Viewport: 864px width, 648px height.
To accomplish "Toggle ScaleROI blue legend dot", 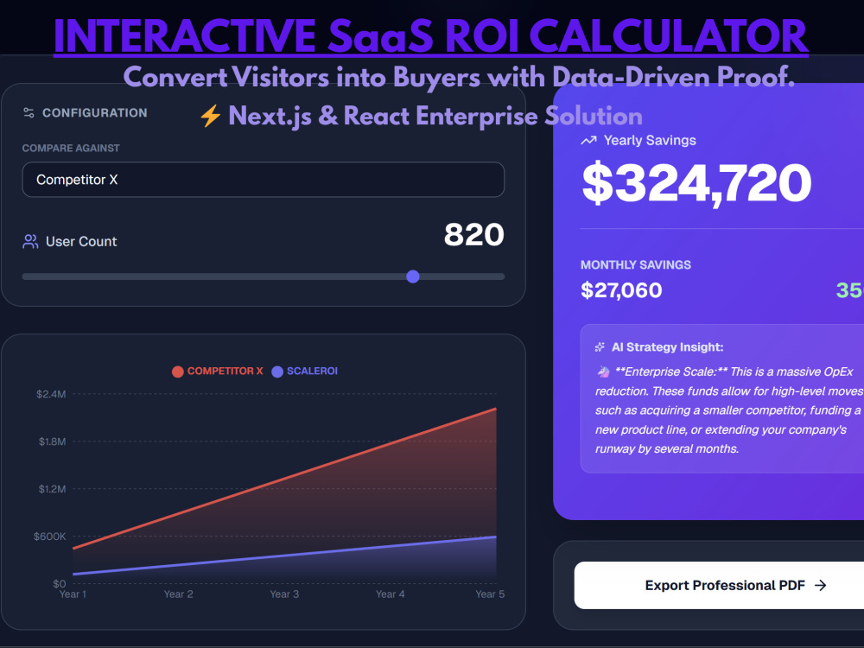I will [277, 372].
